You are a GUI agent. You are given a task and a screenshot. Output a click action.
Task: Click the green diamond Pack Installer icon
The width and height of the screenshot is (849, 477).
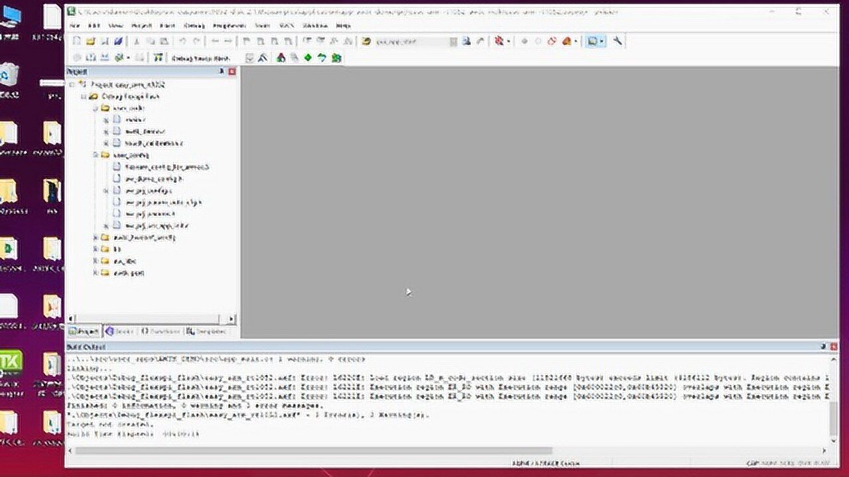click(x=308, y=58)
